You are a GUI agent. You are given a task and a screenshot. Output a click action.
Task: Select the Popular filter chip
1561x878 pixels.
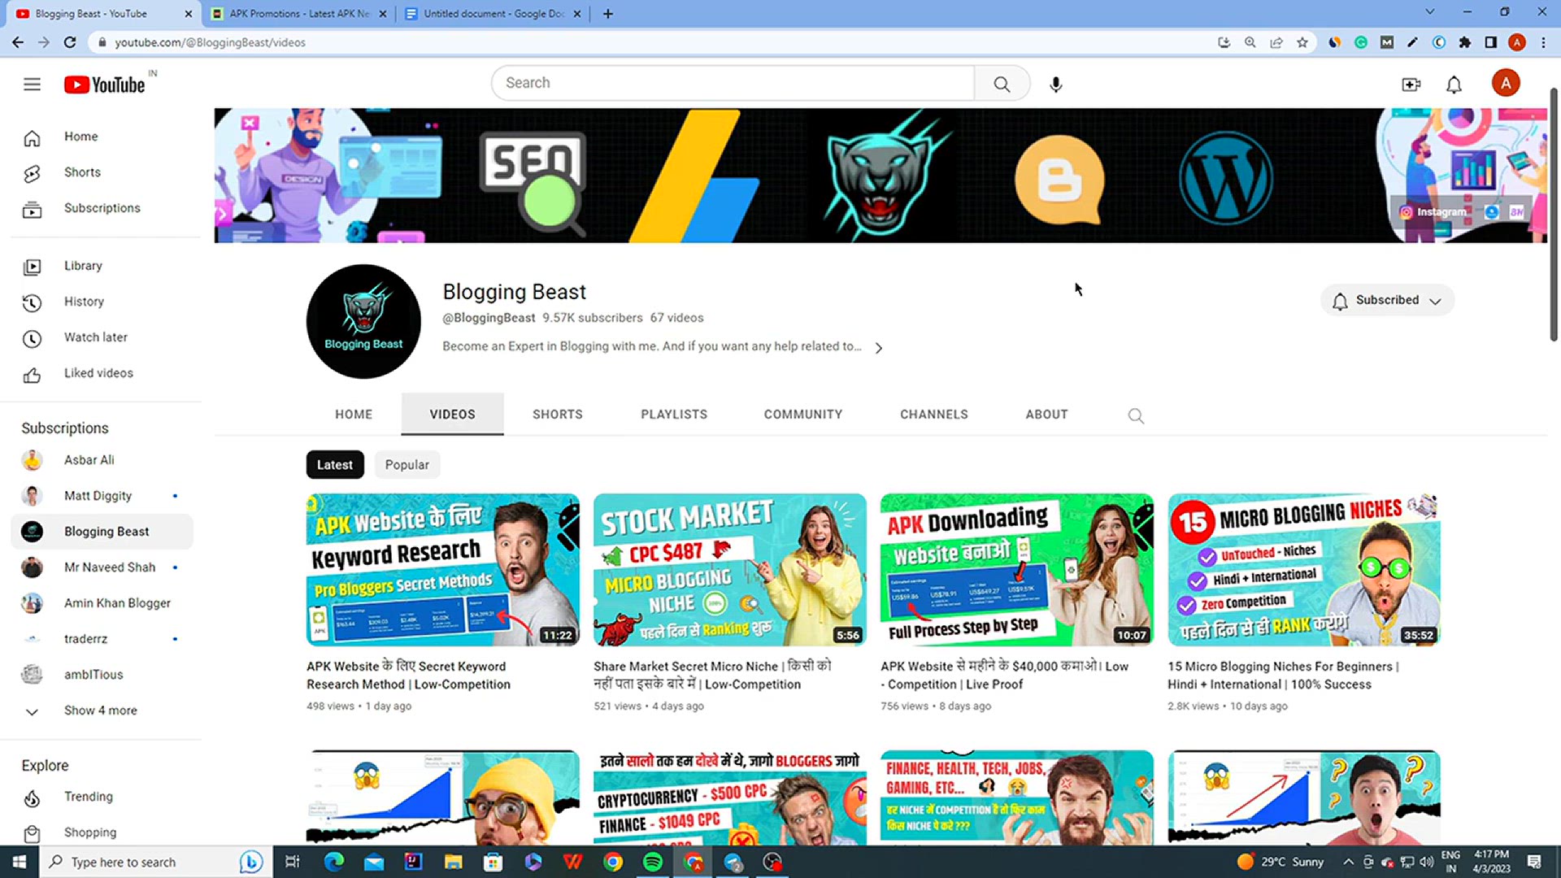[407, 465]
